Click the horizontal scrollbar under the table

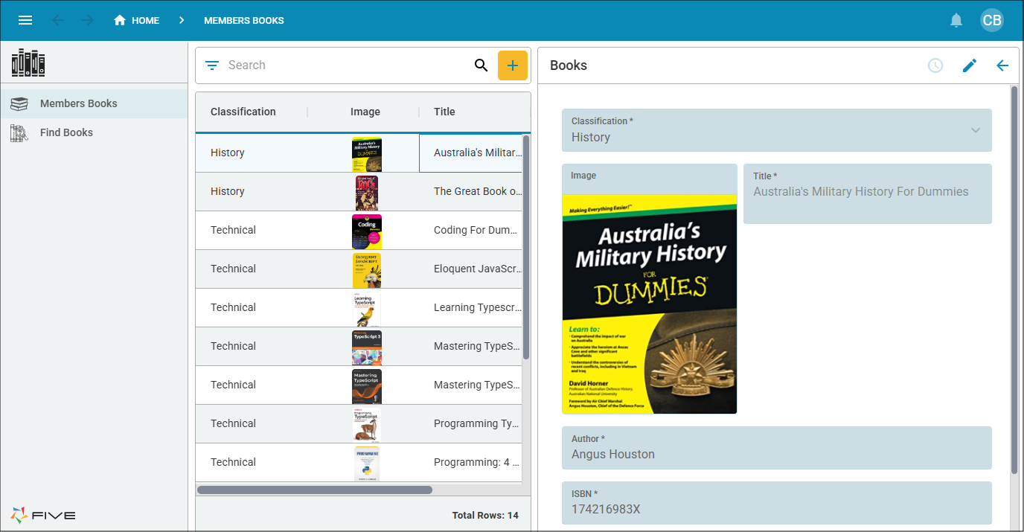click(x=314, y=490)
